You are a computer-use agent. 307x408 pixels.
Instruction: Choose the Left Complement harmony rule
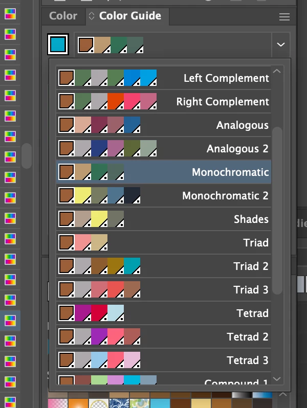click(x=164, y=78)
